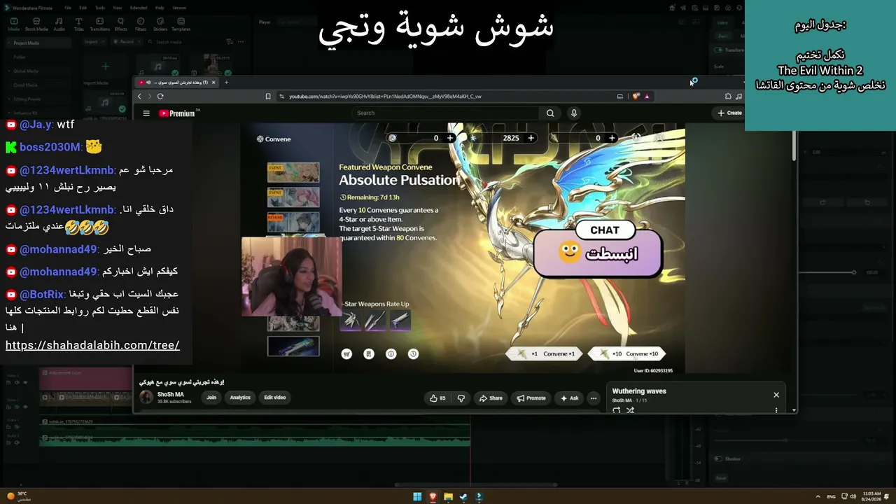The height and width of the screenshot is (504, 896).
Task: Show hidden system tray icons
Action: [819, 497]
